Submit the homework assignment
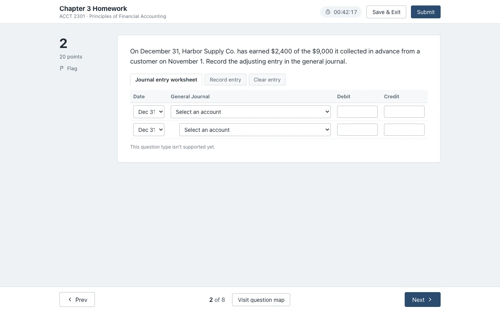500x312 pixels. [x=426, y=12]
